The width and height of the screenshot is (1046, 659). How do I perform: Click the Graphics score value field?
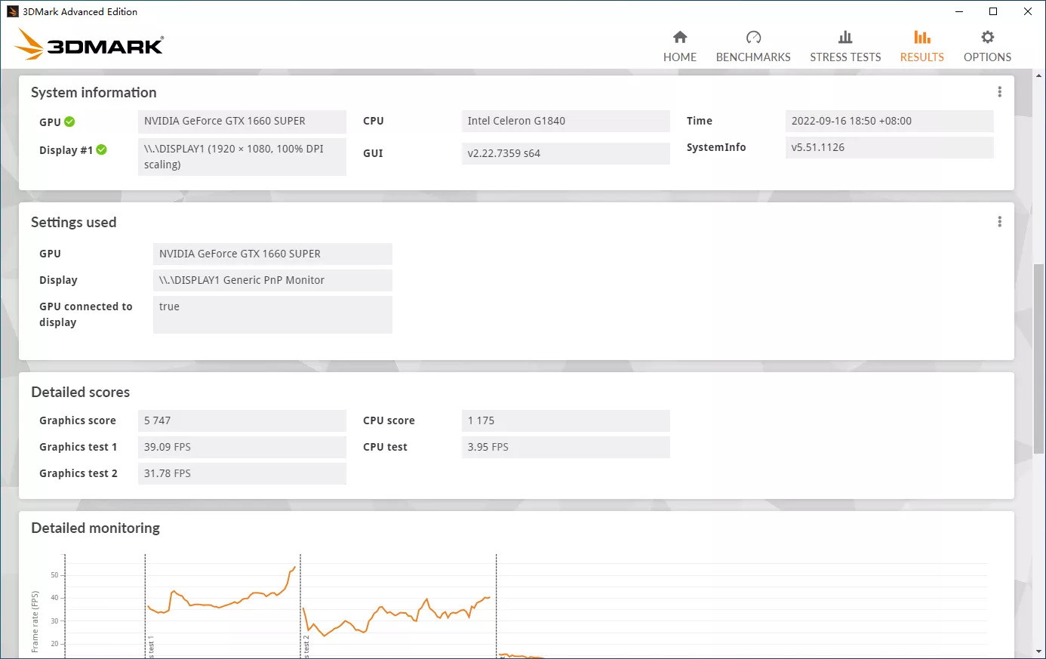[x=242, y=420]
